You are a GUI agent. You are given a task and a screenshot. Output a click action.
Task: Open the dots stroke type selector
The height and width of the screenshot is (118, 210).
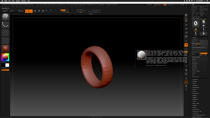pos(5,25)
